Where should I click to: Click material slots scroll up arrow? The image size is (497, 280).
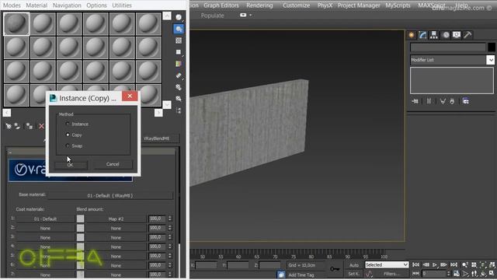click(167, 16)
